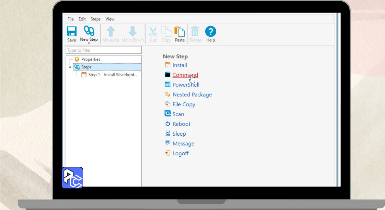The width and height of the screenshot is (385, 210).
Task: Click the Nested Package link
Action: pos(192,94)
